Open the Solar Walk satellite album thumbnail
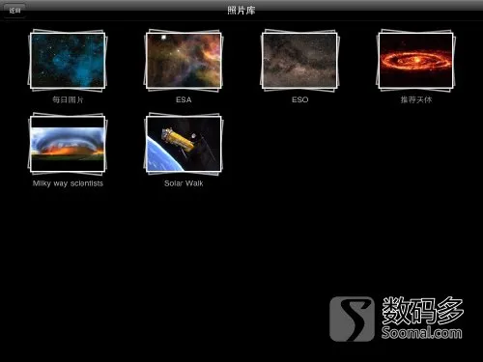The width and height of the screenshot is (483, 362). 184,144
